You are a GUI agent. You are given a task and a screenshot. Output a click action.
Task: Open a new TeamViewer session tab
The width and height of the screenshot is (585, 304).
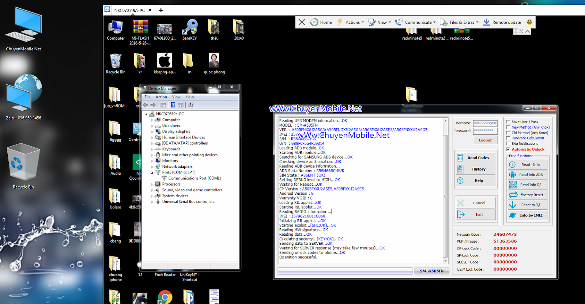point(161,10)
